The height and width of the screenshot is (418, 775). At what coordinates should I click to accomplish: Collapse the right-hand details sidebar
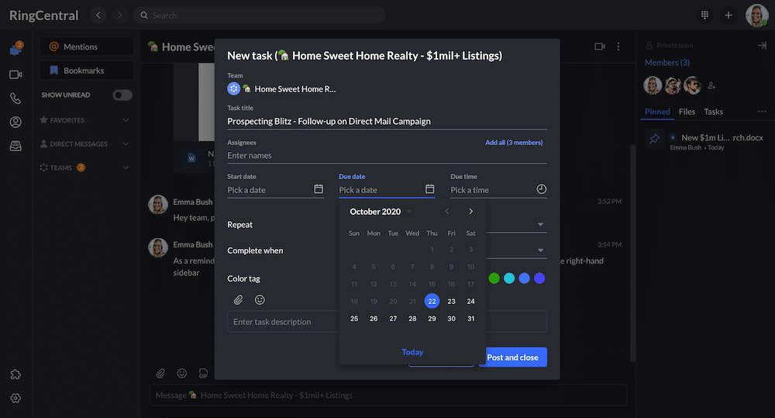point(762,46)
